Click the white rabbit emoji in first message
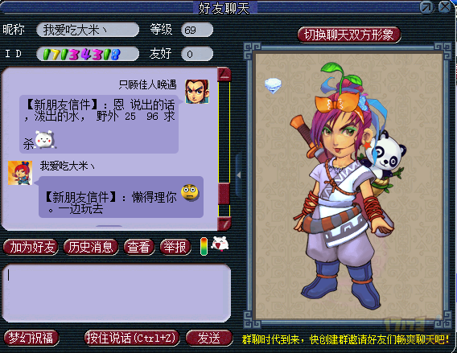This screenshot has height=353, width=457. 44,139
